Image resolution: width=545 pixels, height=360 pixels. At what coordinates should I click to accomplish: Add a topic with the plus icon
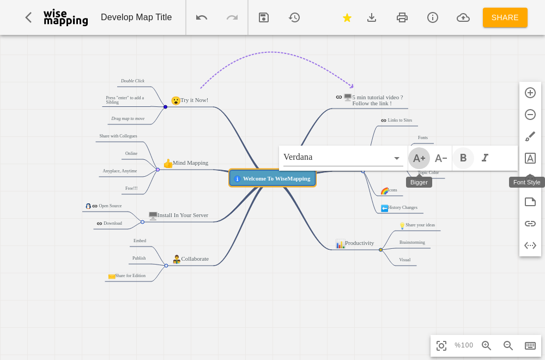(530, 93)
